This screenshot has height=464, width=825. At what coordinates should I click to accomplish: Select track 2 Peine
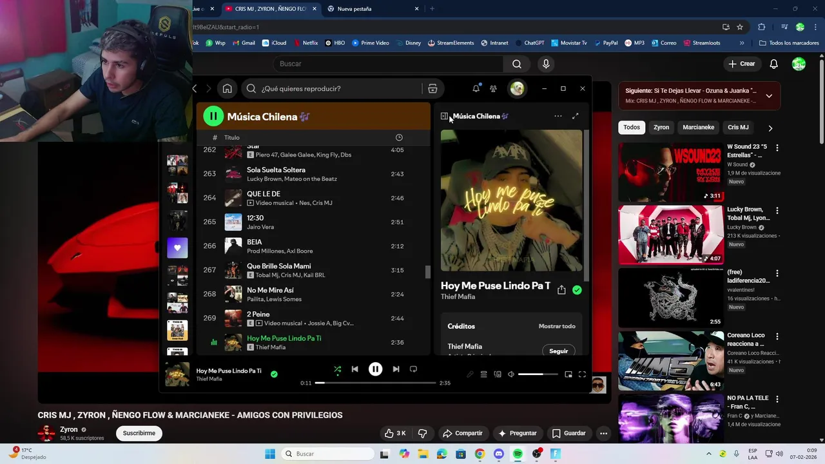313,318
